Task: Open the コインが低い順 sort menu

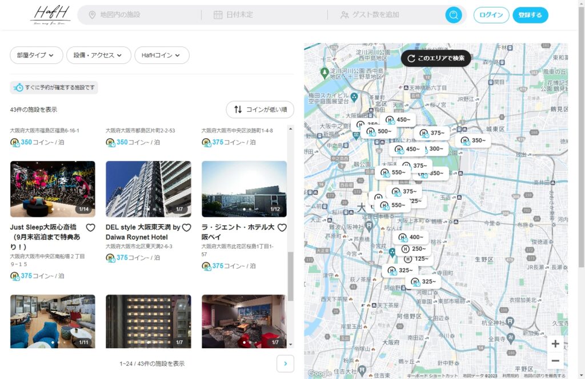Action: 260,110
